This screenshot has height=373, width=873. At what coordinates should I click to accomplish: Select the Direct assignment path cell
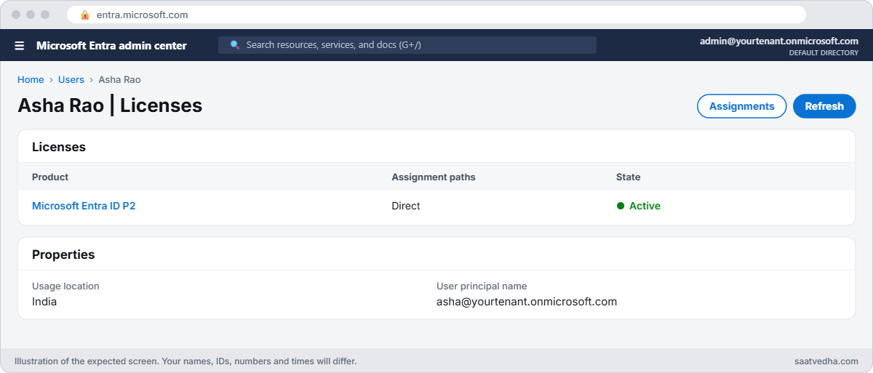(406, 206)
